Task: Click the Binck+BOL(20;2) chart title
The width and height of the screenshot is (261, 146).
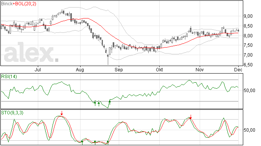Action: pyautogui.click(x=19, y=4)
